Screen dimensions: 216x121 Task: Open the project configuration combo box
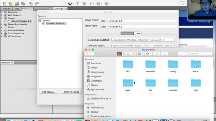54,4
